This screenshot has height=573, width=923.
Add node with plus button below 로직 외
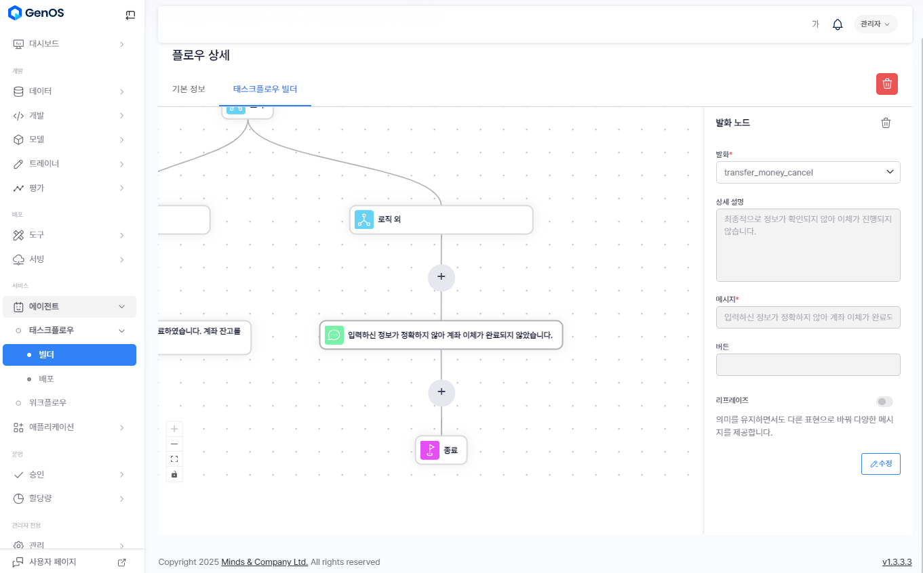coord(441,277)
